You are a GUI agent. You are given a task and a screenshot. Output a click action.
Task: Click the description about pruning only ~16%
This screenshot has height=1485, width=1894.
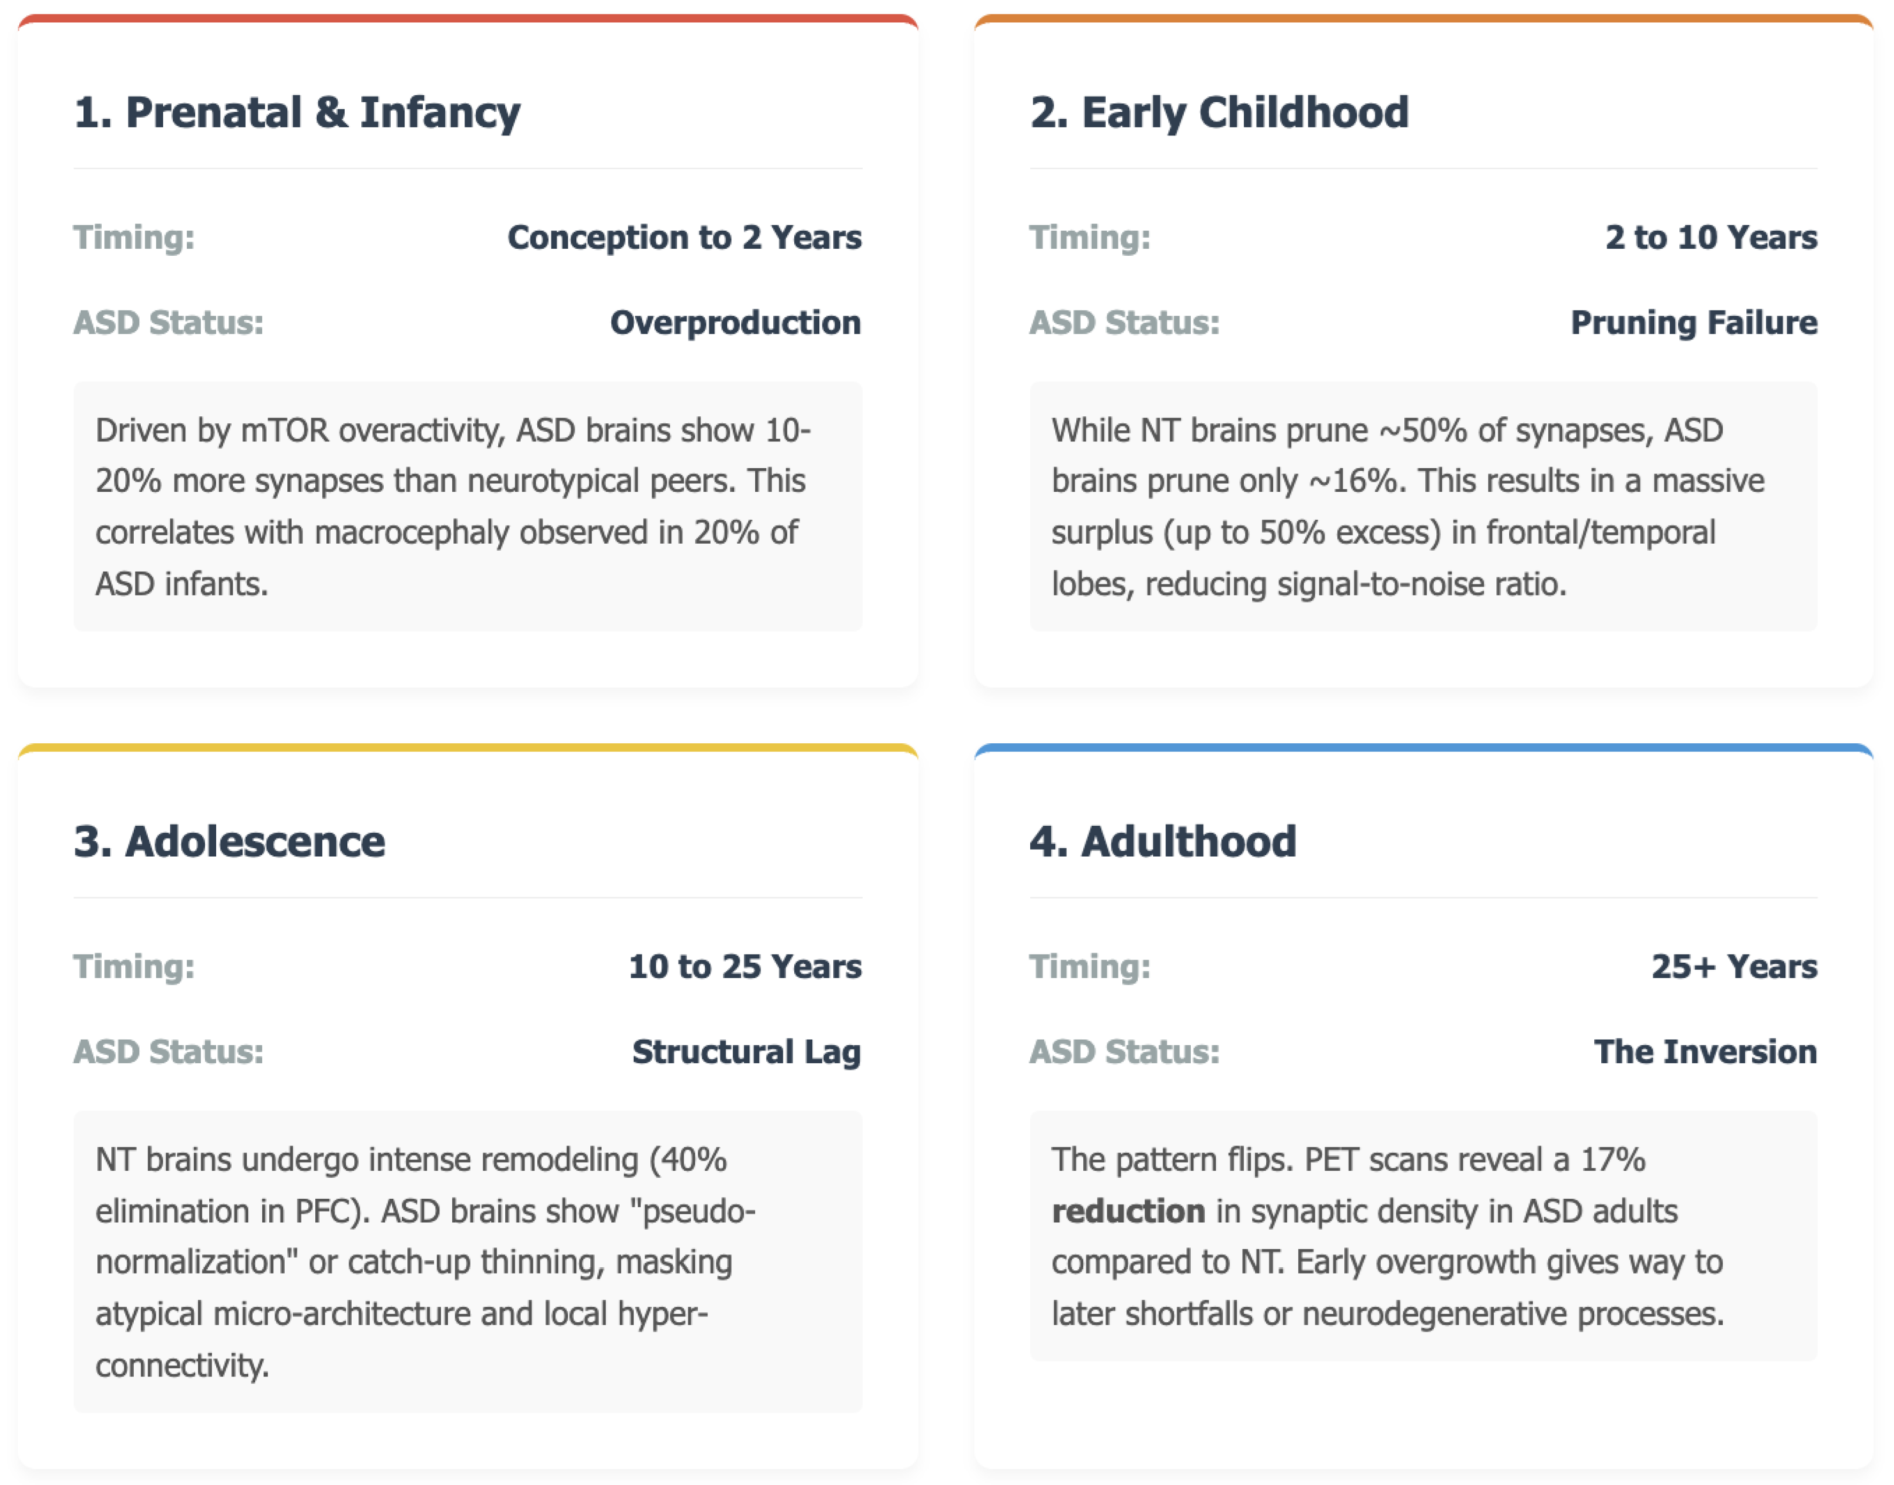click(x=1423, y=506)
